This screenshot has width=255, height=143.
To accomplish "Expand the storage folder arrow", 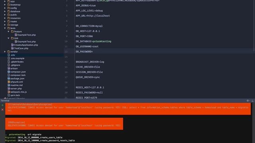I will [5, 25].
